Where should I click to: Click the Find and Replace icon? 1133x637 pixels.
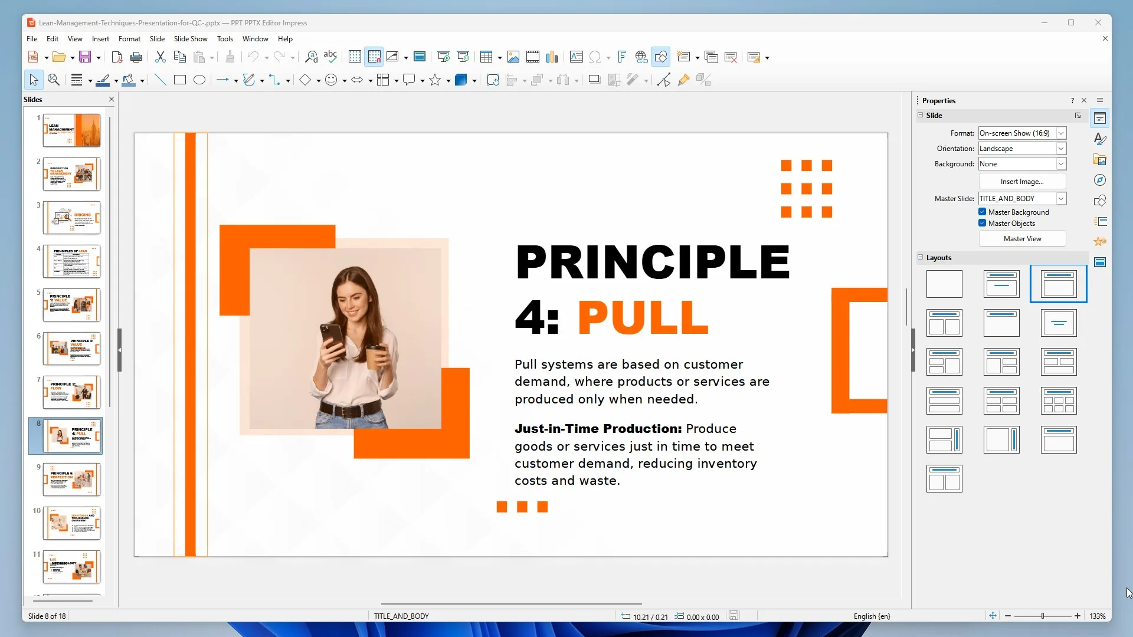tap(311, 57)
